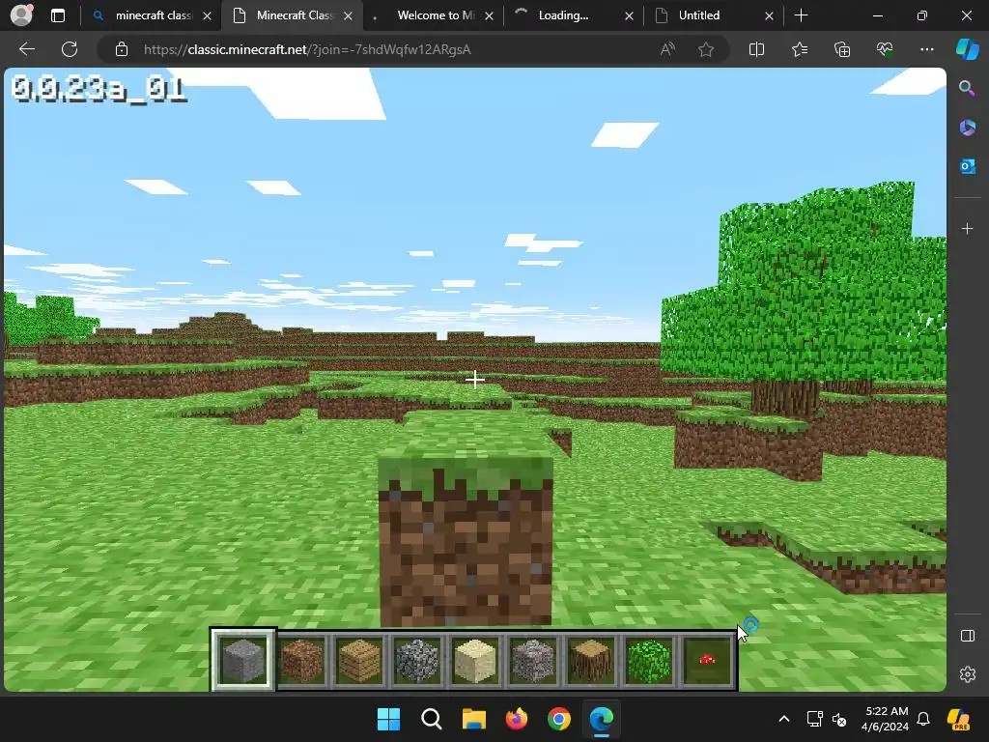Image resolution: width=989 pixels, height=742 pixels.
Task: Open Microsoft 365 sidebar app
Action: [x=967, y=128]
